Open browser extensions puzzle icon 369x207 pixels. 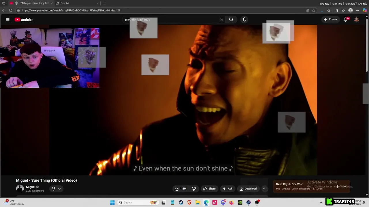(x=329, y=10)
